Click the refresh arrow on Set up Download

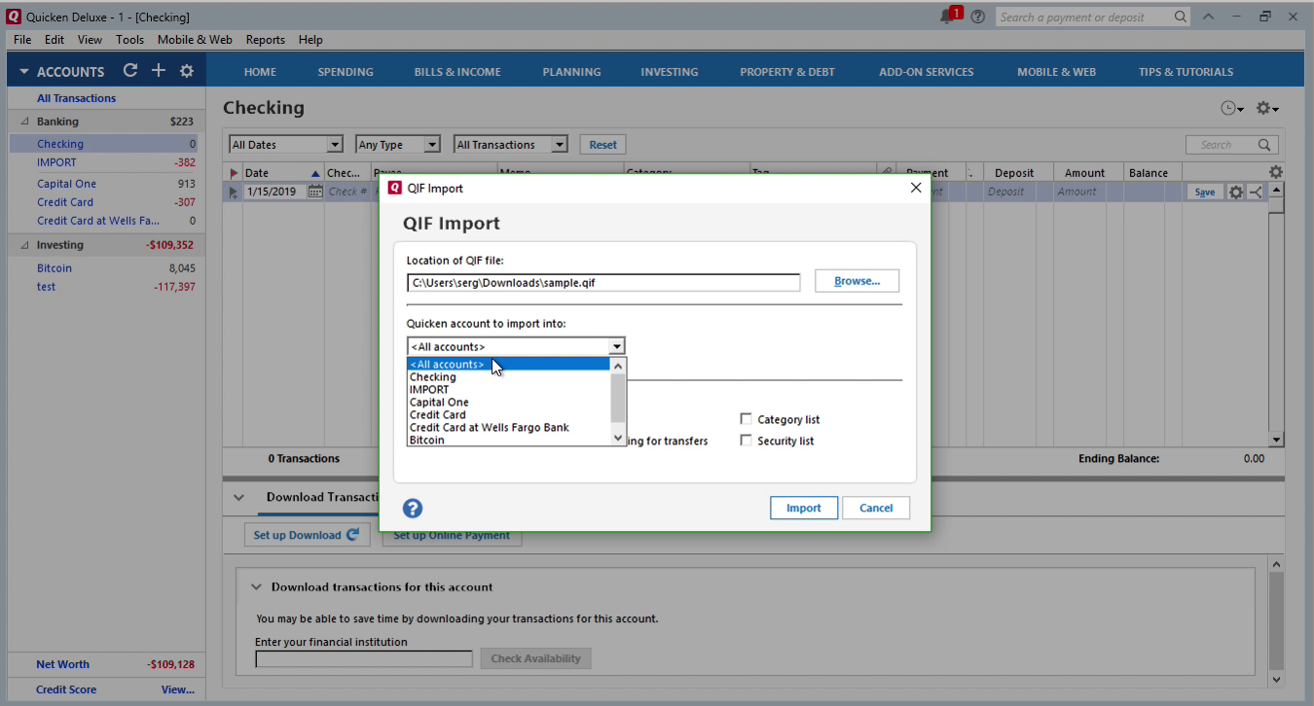click(353, 534)
